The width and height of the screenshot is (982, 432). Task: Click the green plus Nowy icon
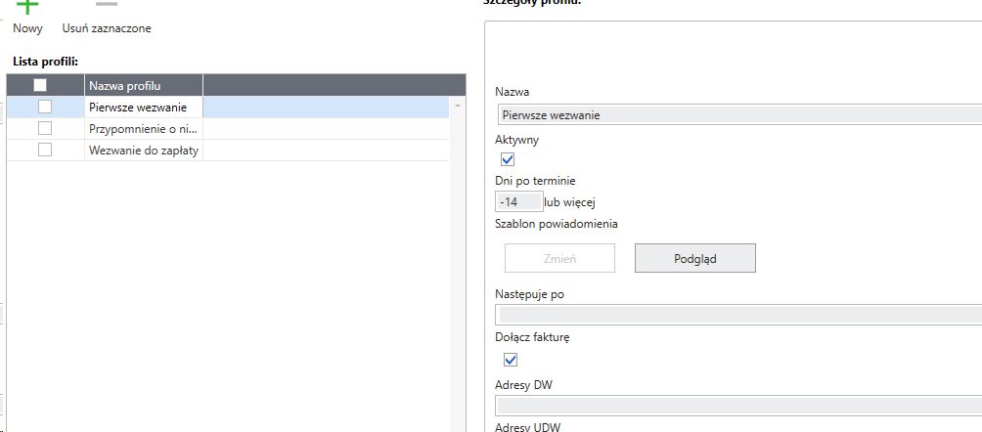coord(27,6)
